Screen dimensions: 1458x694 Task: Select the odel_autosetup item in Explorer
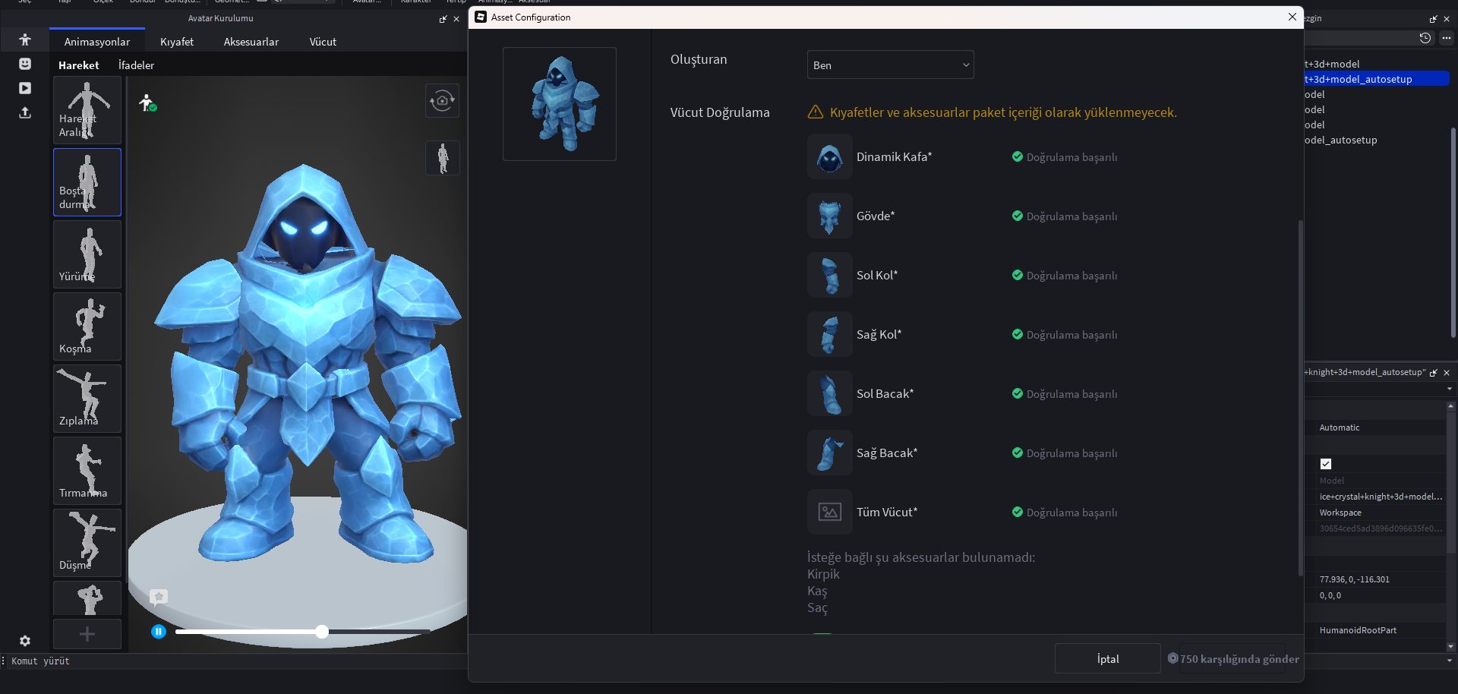coord(1340,140)
